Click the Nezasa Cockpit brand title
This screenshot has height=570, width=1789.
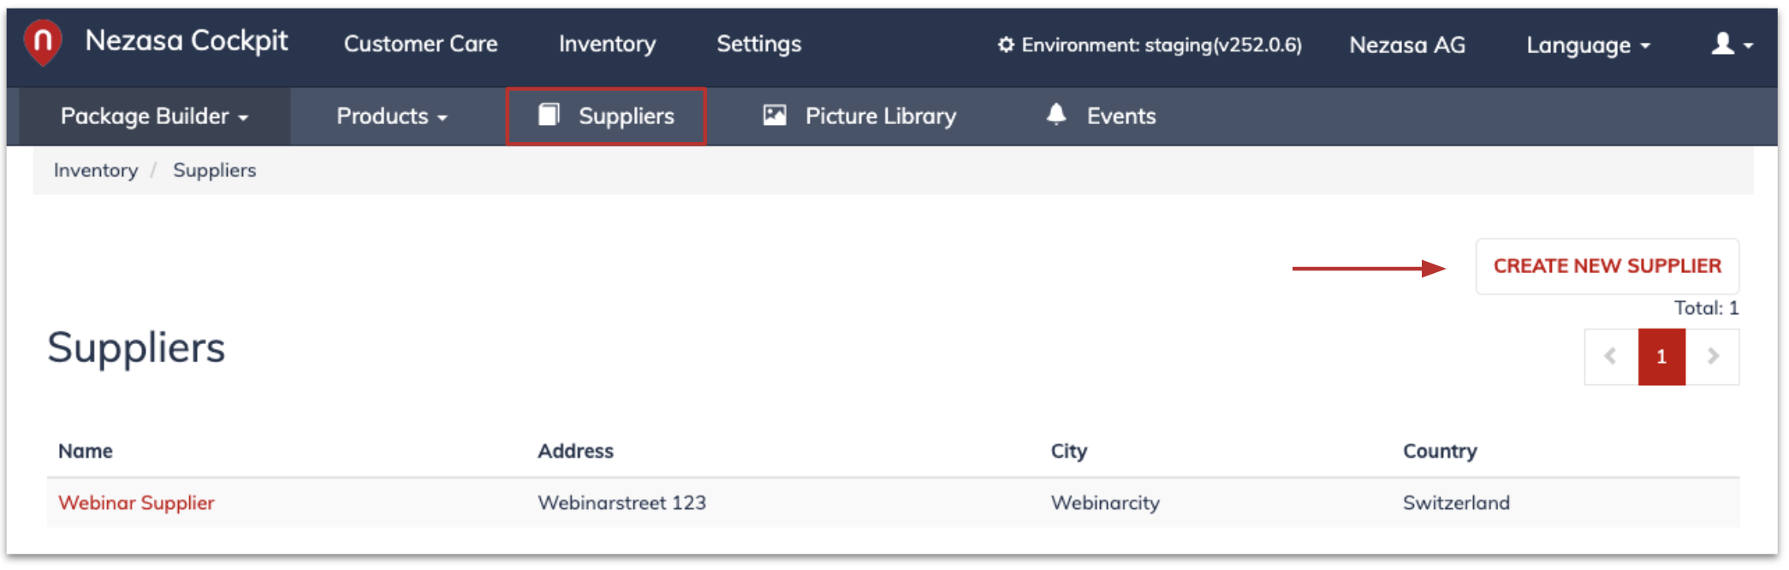tap(187, 40)
